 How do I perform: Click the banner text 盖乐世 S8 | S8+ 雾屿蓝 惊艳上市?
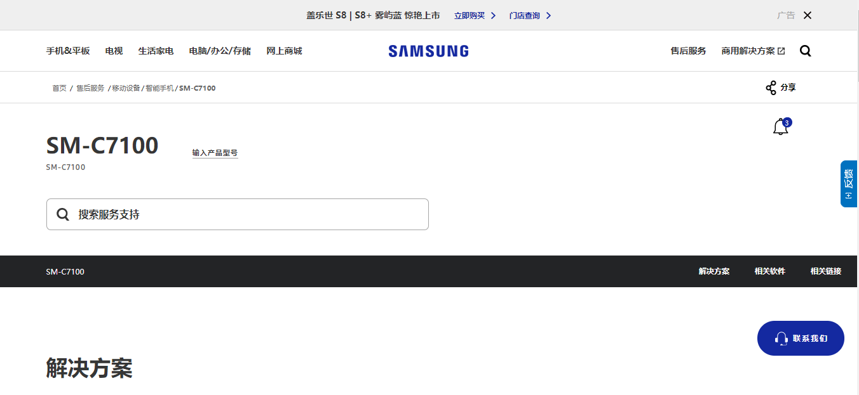pos(373,15)
